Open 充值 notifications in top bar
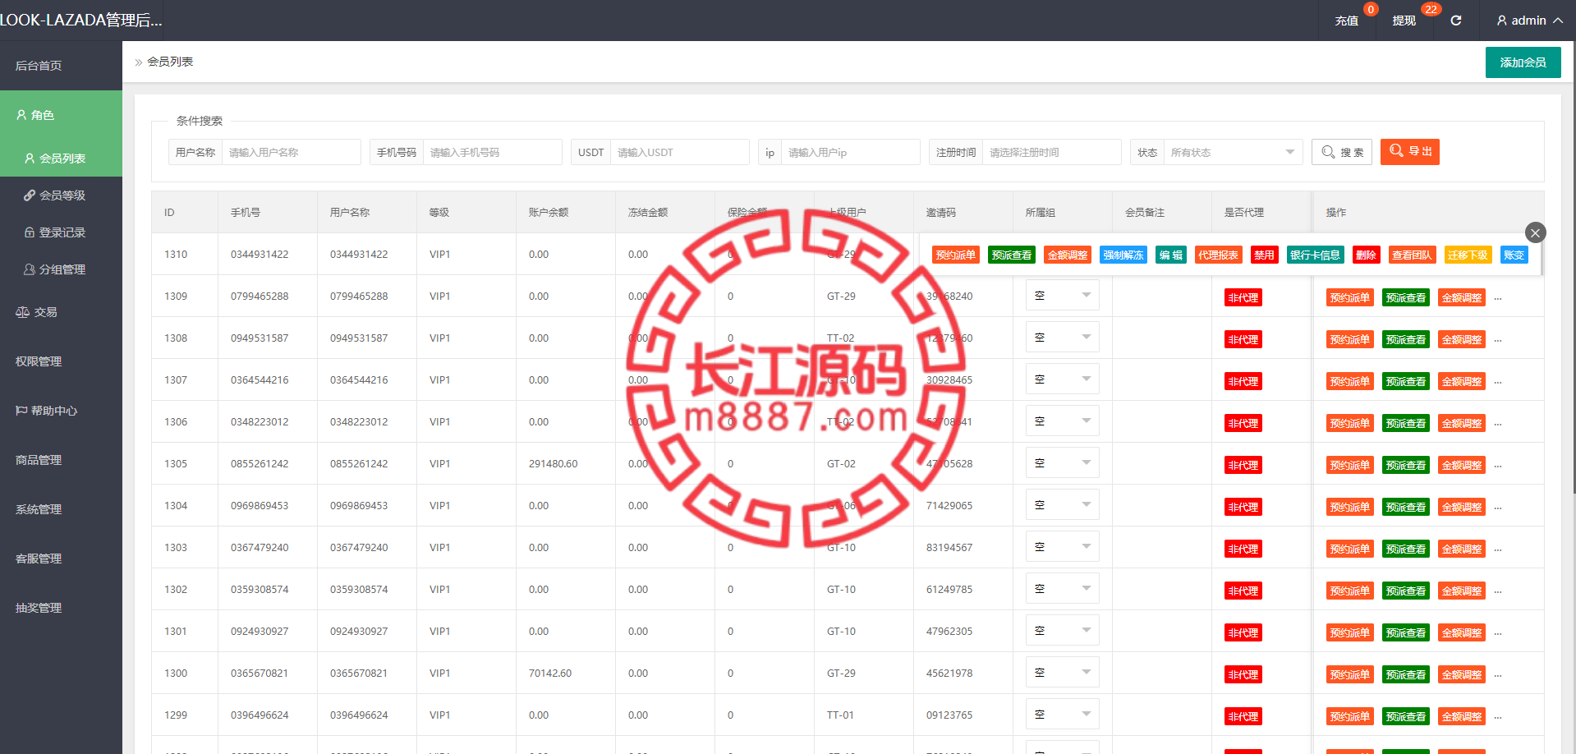Viewport: 1576px width, 754px height. (1347, 21)
